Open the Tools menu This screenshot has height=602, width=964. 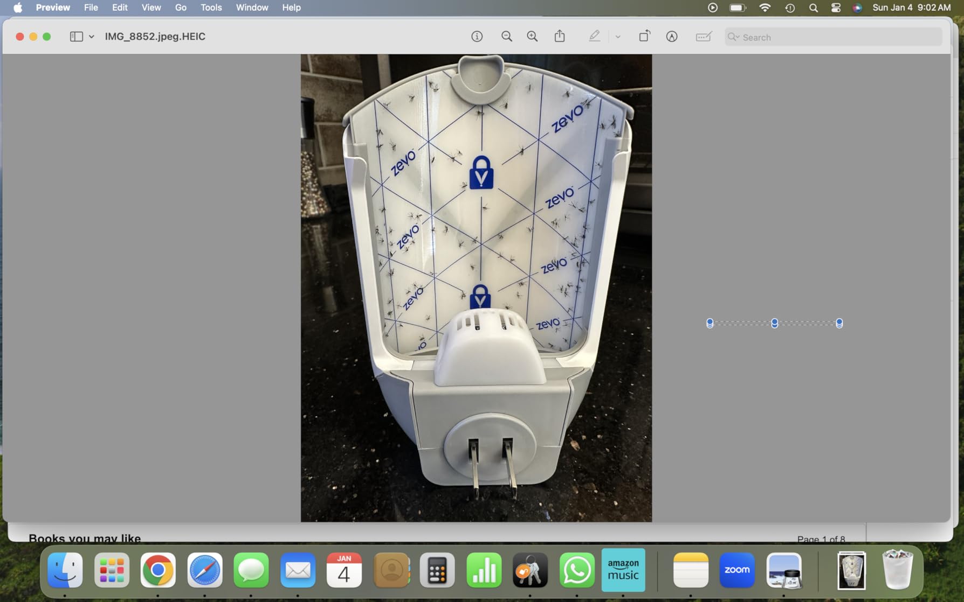tap(211, 8)
